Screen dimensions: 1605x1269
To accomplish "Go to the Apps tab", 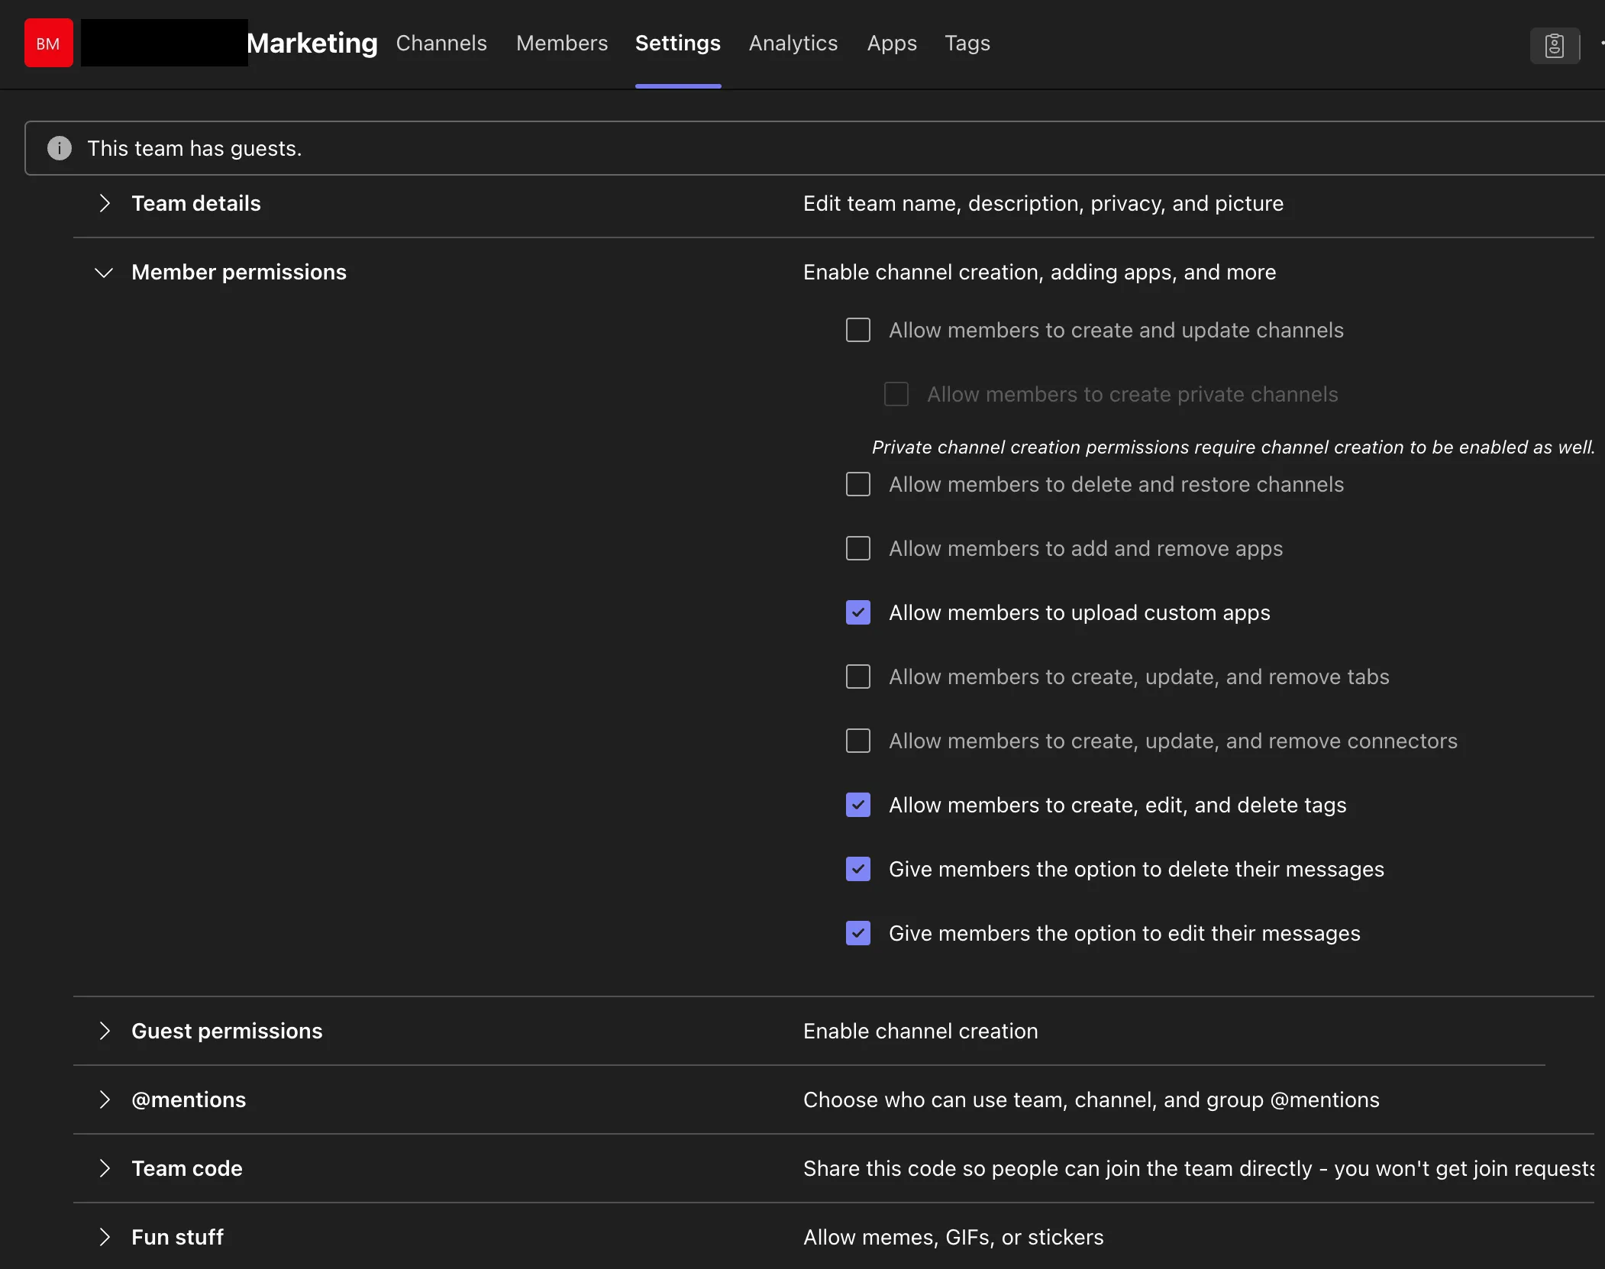I will pos(892,43).
